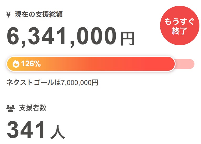Click the 6,341,000 total amount
The width and height of the screenshot is (201, 144).
[61, 37]
